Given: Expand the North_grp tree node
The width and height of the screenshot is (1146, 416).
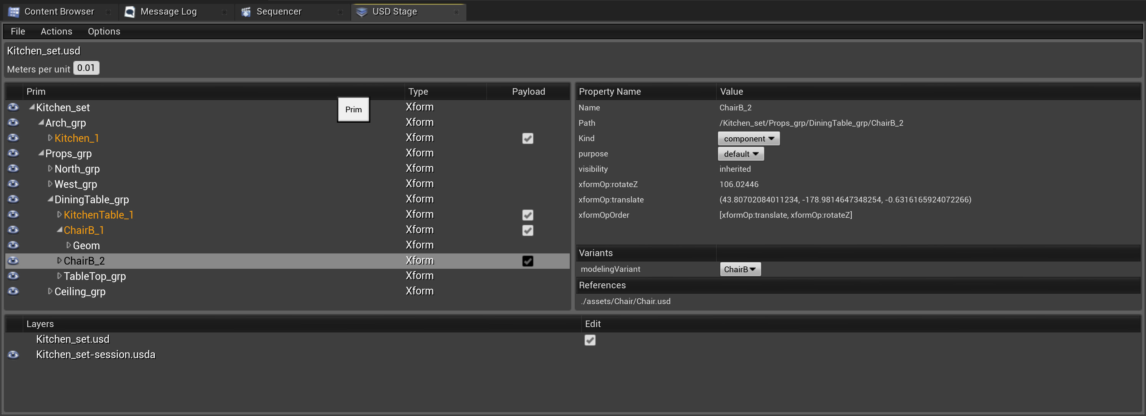Looking at the screenshot, I should pyautogui.click(x=50, y=169).
